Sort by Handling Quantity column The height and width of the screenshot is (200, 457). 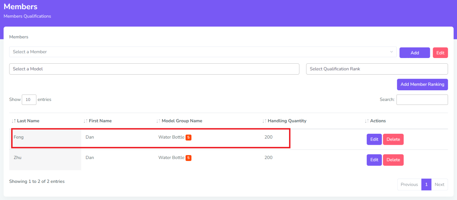click(x=287, y=121)
